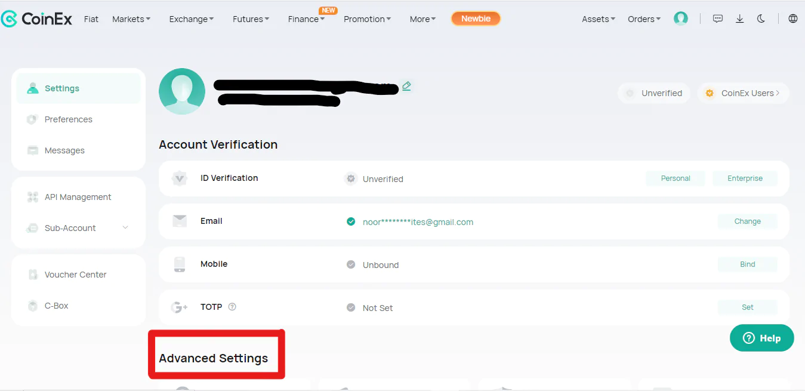805x391 pixels.
Task: Open the CoinEx Users level link
Action: tap(743, 93)
